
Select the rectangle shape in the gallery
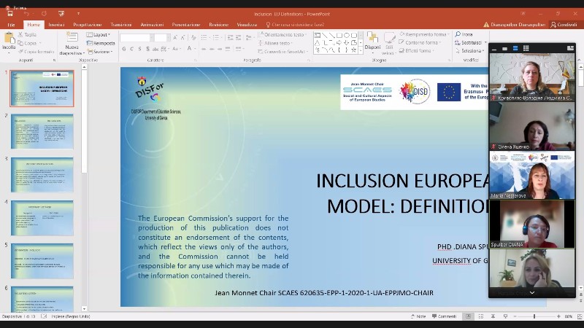(x=339, y=35)
